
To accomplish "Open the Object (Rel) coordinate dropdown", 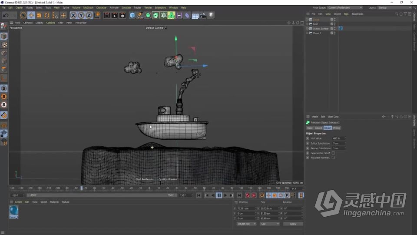I will [x=246, y=224].
